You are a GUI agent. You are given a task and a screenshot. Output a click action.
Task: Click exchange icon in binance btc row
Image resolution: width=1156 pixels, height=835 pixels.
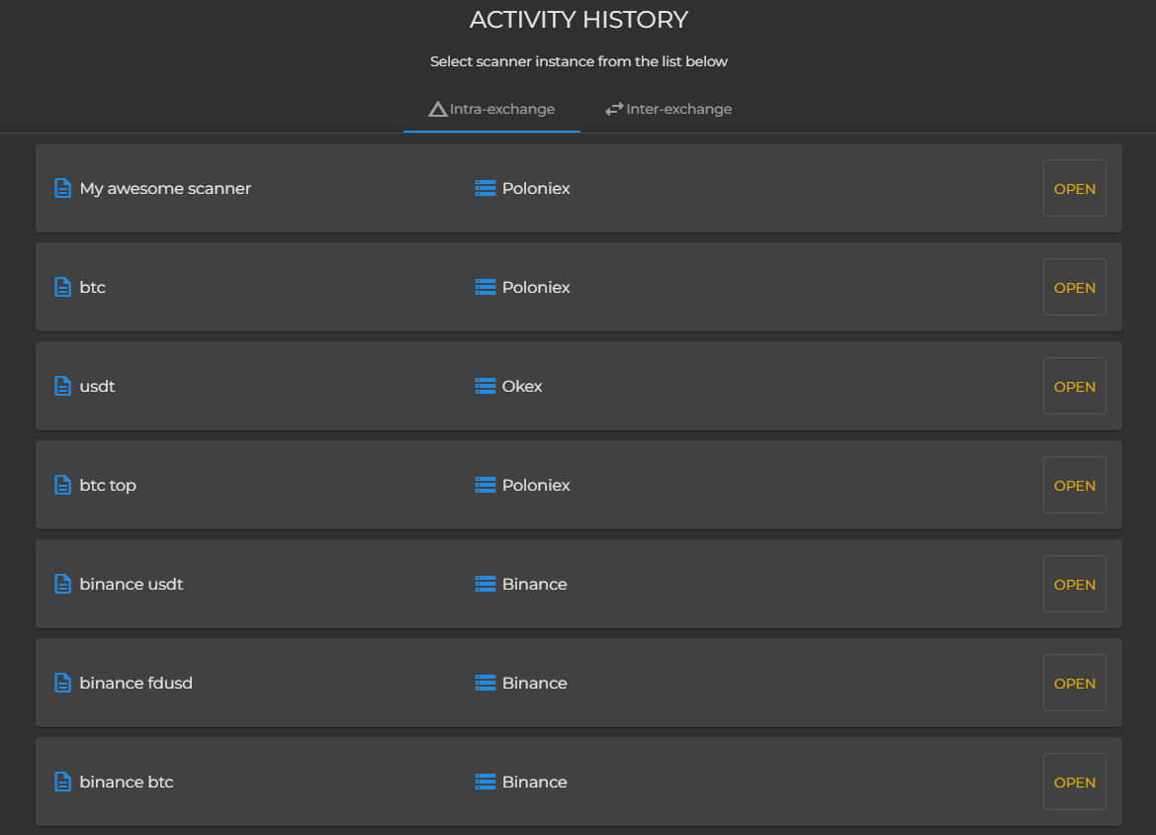[485, 782]
